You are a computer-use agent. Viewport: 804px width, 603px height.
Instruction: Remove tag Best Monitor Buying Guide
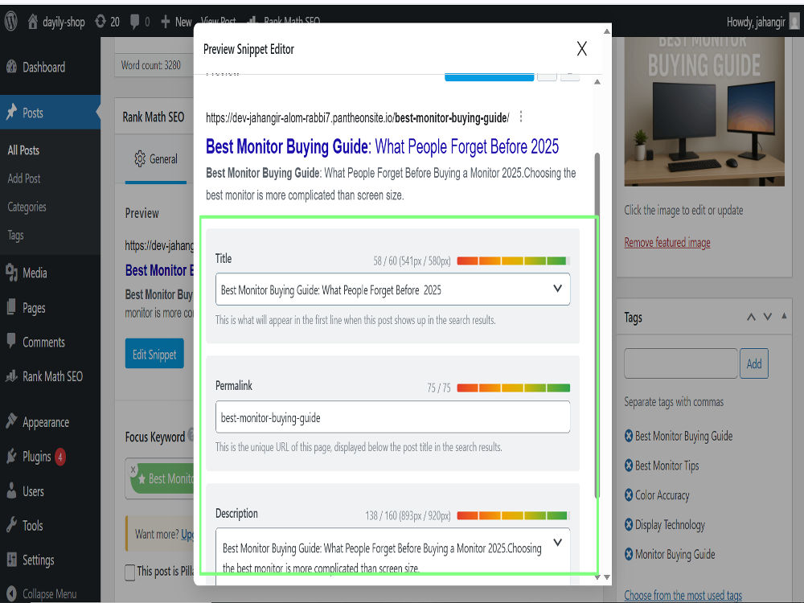[629, 436]
